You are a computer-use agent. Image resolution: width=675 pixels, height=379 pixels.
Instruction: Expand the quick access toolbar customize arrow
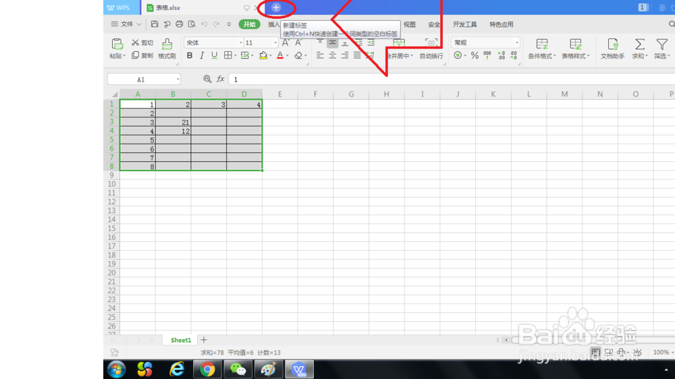pos(229,24)
